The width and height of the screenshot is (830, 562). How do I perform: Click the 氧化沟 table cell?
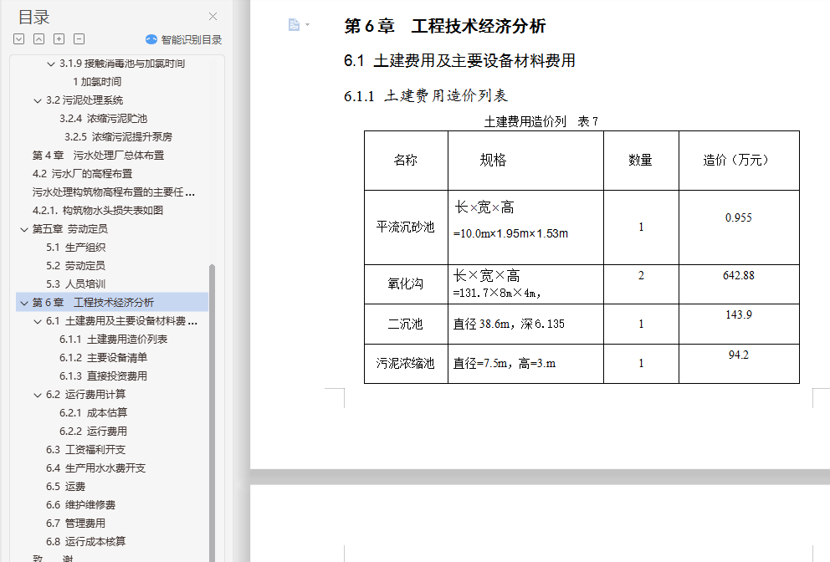406,284
